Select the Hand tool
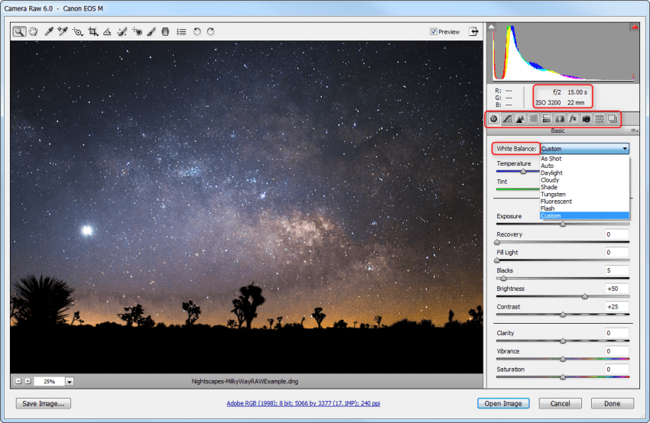This screenshot has height=423, width=650. click(x=33, y=31)
